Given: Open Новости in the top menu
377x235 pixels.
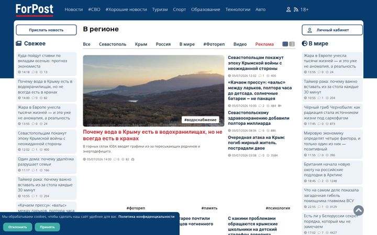Looking at the screenshot, I should coord(74,9).
